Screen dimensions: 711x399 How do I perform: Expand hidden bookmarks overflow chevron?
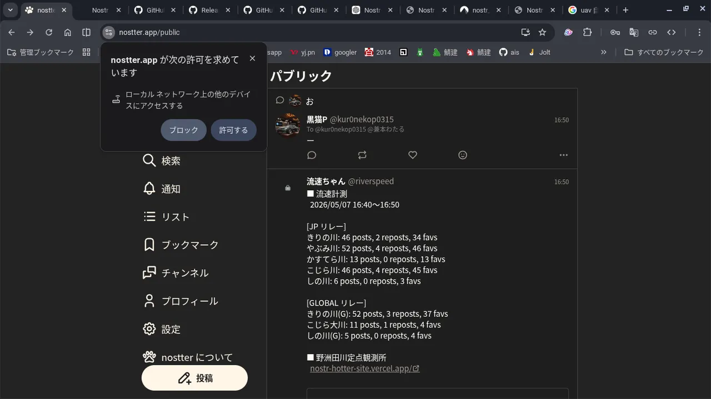pyautogui.click(x=604, y=52)
